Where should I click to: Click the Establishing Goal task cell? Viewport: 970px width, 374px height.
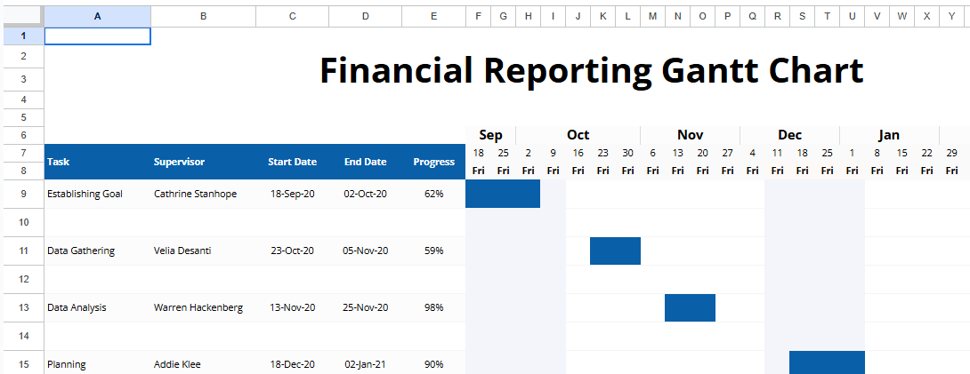[97, 194]
